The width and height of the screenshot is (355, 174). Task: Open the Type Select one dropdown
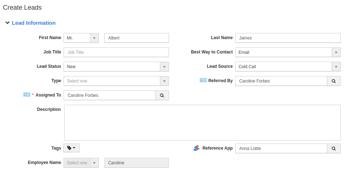(x=116, y=81)
